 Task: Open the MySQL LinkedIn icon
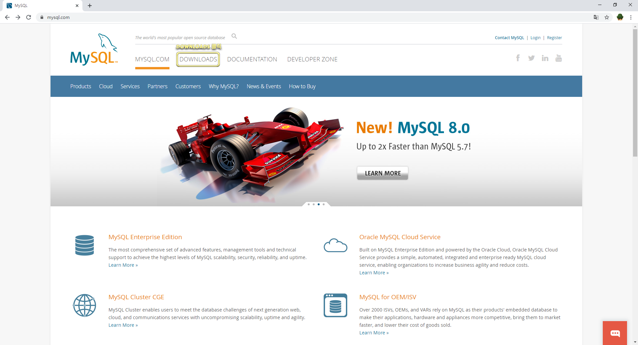tap(545, 58)
